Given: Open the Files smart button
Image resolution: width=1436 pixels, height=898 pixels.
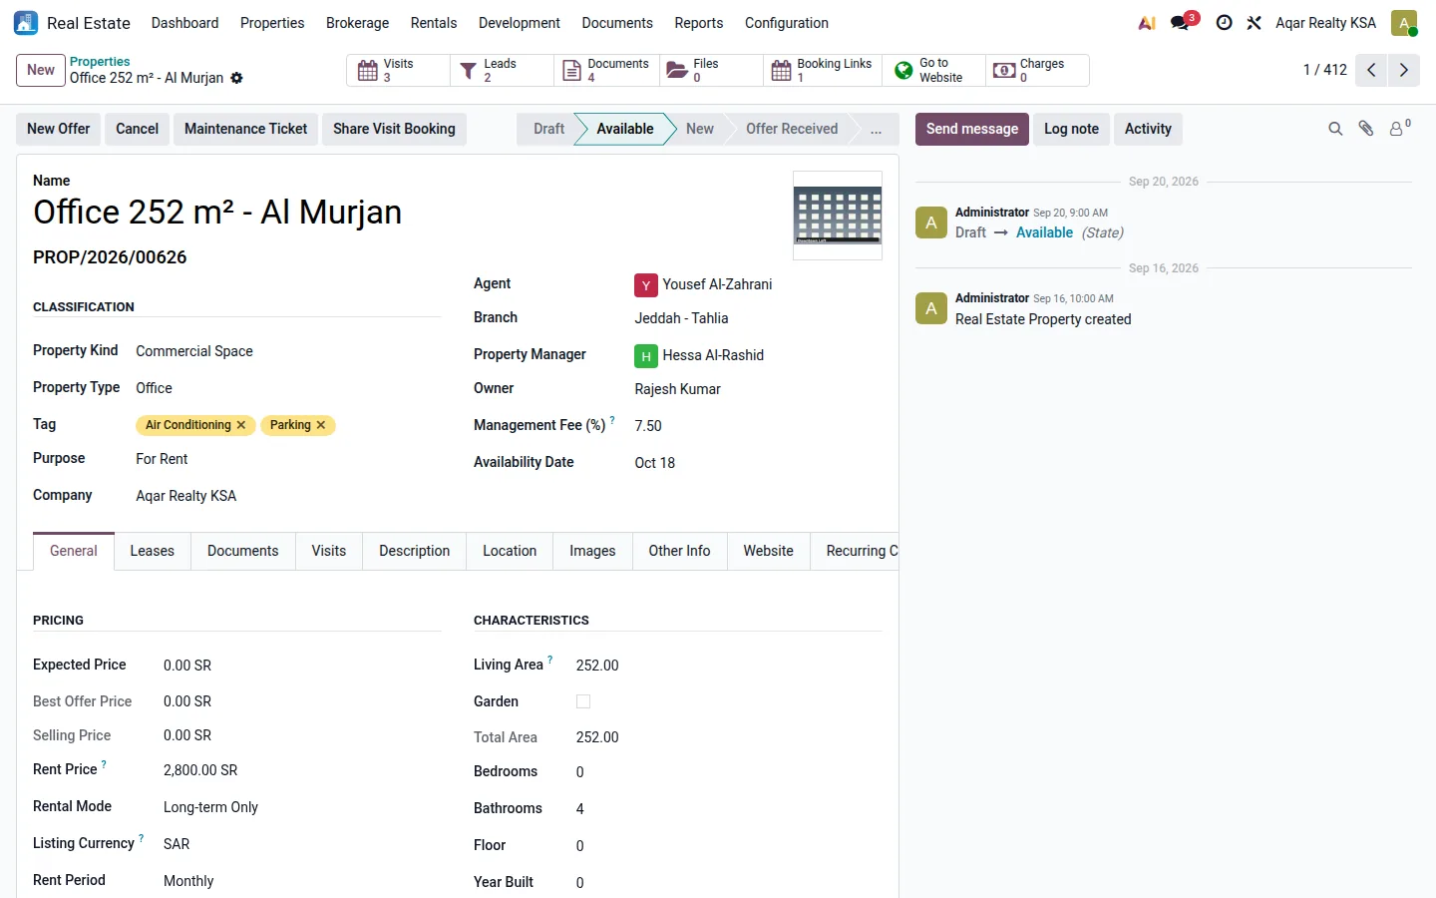Looking at the screenshot, I should click(x=711, y=70).
